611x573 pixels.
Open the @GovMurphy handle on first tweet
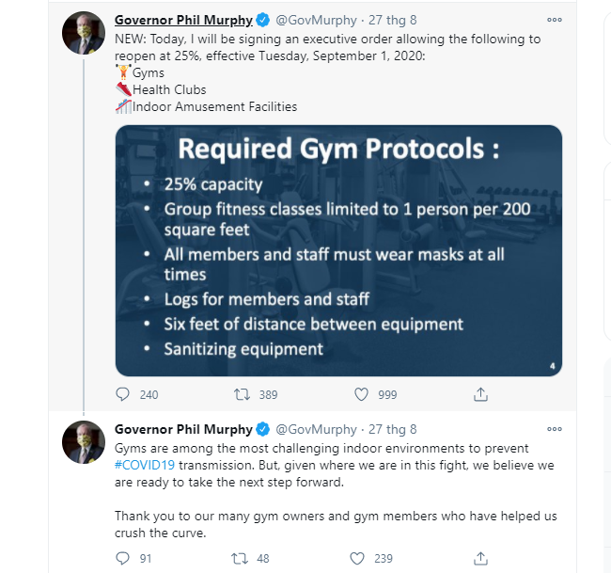[x=316, y=20]
